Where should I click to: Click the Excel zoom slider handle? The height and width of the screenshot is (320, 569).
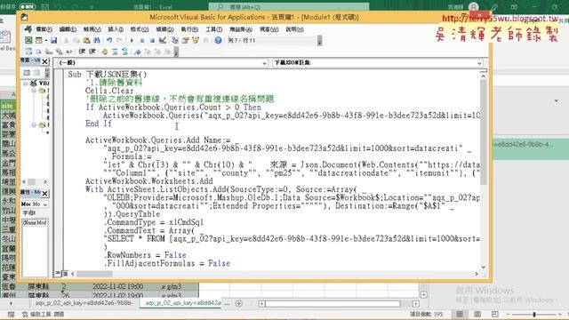coord(534,314)
